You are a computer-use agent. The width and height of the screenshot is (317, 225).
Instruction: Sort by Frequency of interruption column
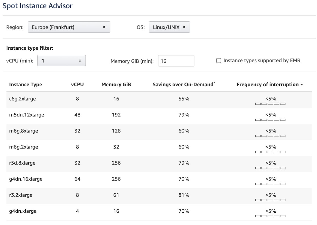coord(270,84)
